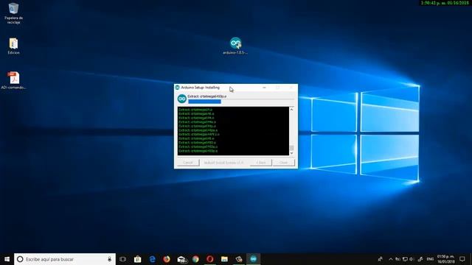Open Microsoft Store from the taskbar

tap(138, 259)
